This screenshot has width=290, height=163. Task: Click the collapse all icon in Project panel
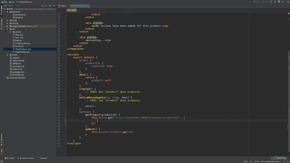46,6
